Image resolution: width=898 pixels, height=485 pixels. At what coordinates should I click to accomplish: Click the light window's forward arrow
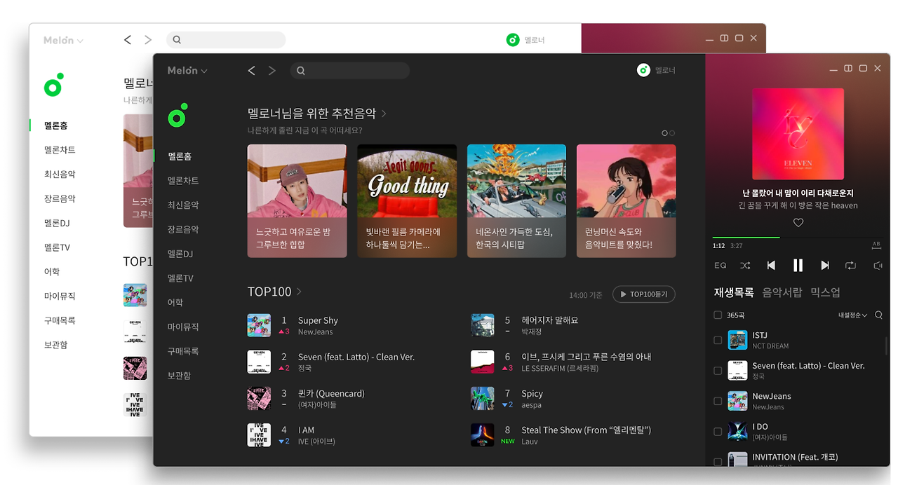pyautogui.click(x=148, y=40)
